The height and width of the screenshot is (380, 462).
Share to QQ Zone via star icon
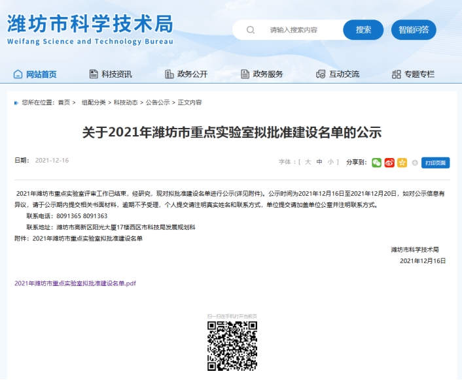point(402,163)
